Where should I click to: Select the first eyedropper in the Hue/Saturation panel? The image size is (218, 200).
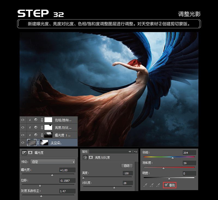pos(145,185)
